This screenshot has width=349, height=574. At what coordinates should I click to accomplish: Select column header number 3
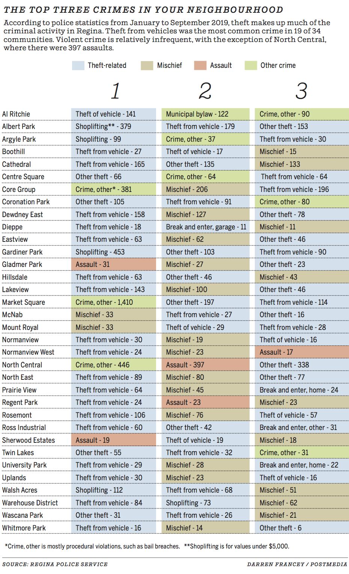click(x=301, y=91)
